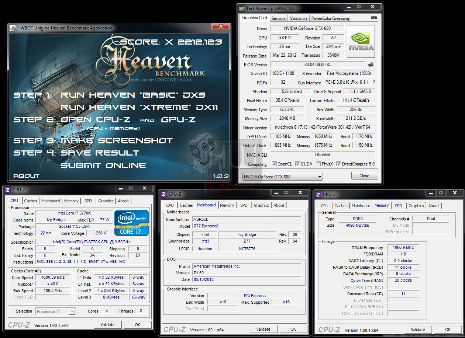Click the camera screenshot icon in GPU-Z
The height and width of the screenshot is (338, 465).
pos(373,18)
